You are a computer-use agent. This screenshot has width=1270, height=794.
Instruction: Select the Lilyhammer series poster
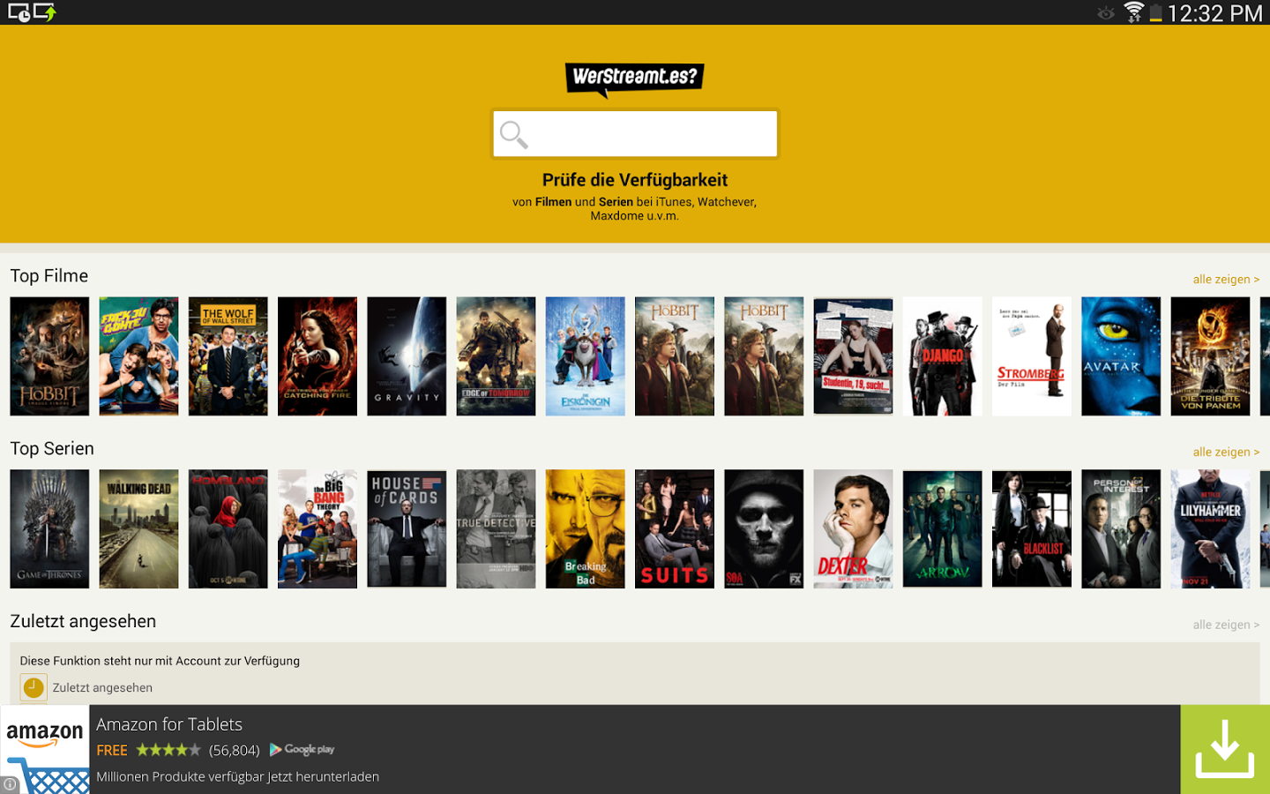point(1210,529)
